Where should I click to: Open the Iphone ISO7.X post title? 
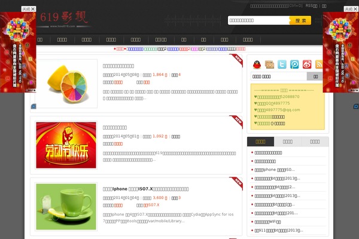(x=145, y=189)
